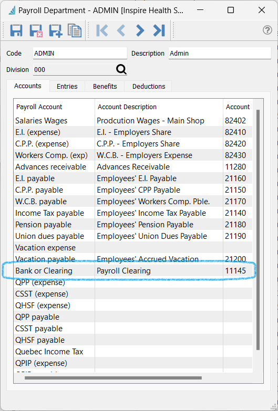Select the Vacation expense row
This screenshot has width=278, height=411.
133,247
